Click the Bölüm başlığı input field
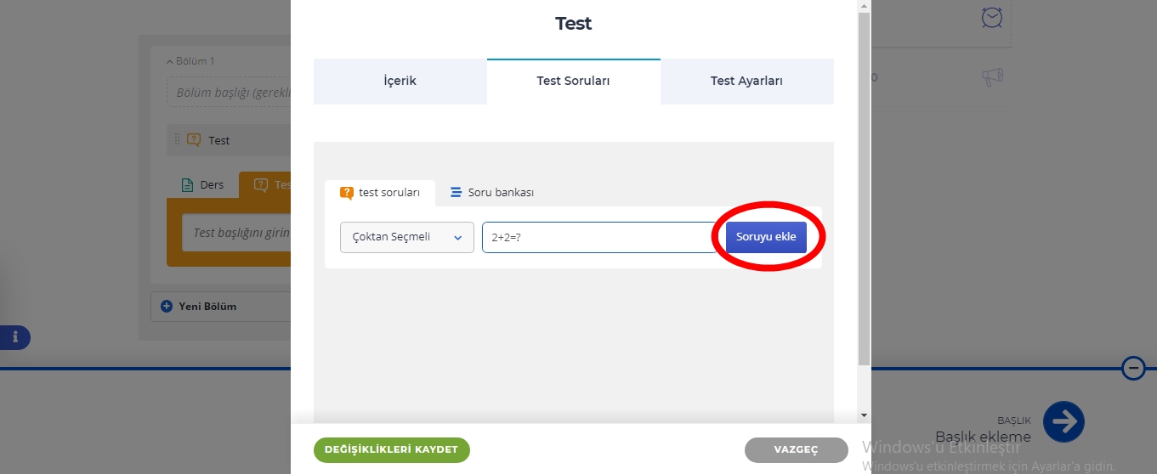Screen dimensions: 1157x474 (230, 93)
